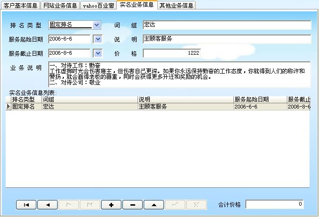Click 服务起始日期 field 2006-6-6
Image resolution: width=319 pixels, height=217 pixels.
[69, 39]
